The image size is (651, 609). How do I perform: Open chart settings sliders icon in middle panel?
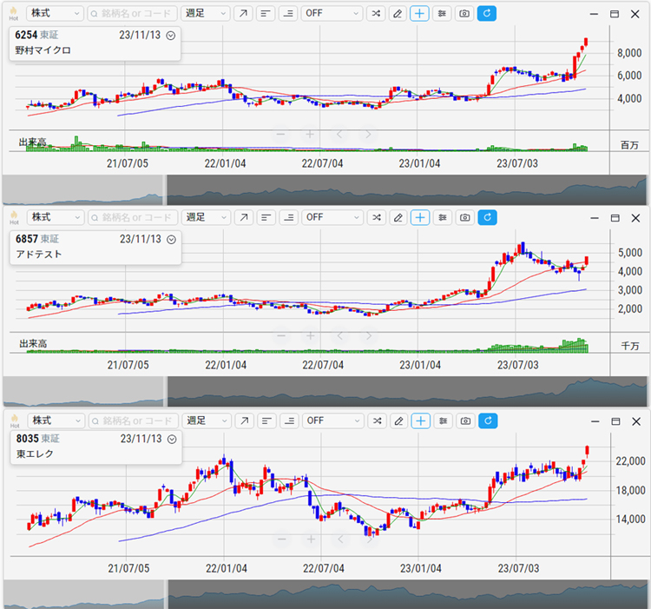point(443,217)
